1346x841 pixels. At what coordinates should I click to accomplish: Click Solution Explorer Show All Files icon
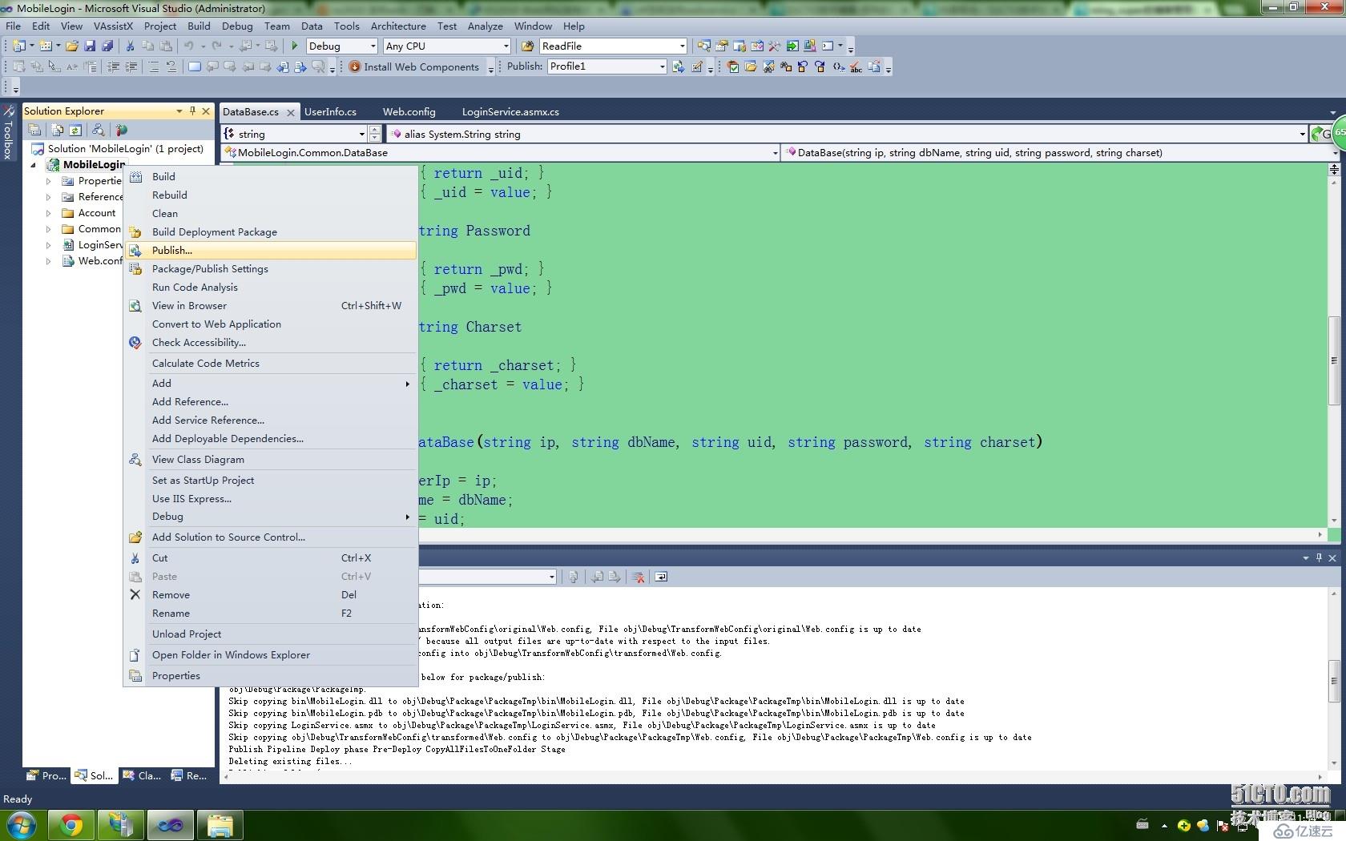click(x=58, y=130)
